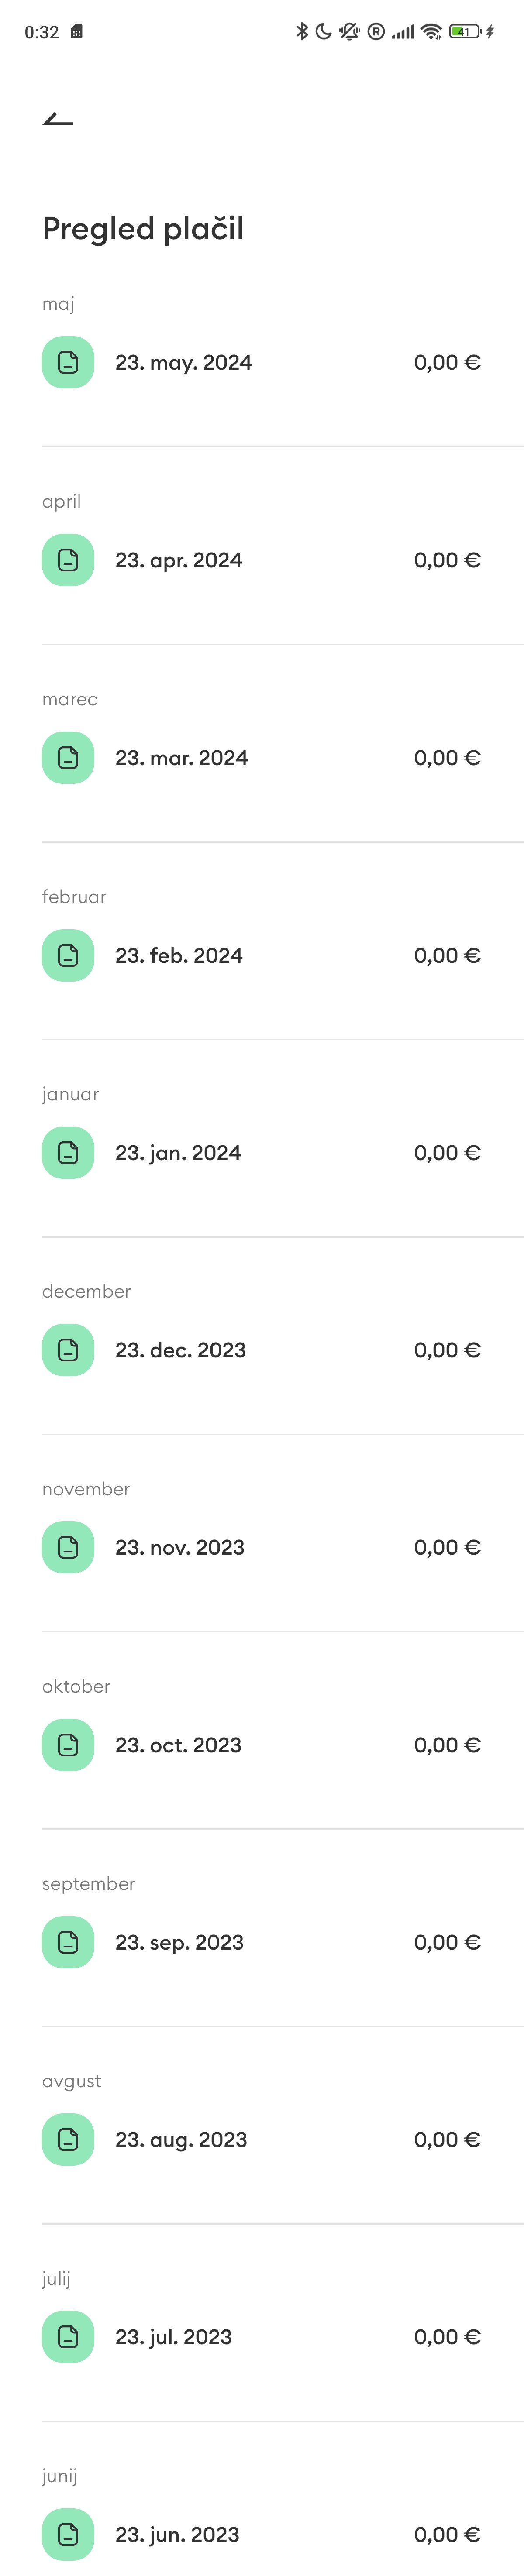
Task: Open the April 2024 payment document icon
Action: pos(68,560)
